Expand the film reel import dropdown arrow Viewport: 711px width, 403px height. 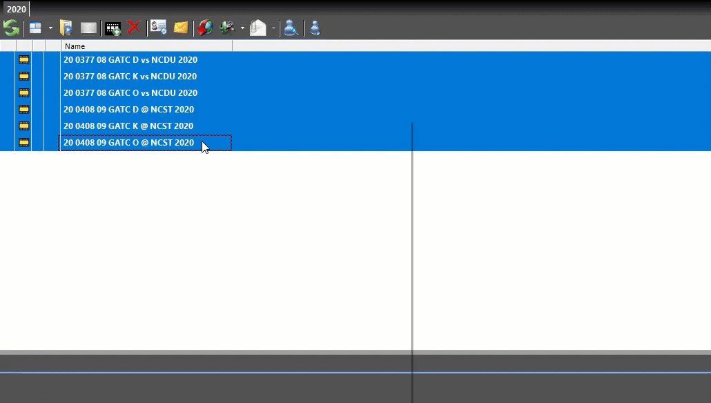(x=242, y=28)
